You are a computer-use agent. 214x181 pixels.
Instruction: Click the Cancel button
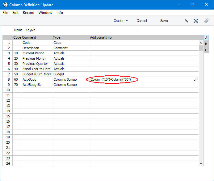point(142,21)
